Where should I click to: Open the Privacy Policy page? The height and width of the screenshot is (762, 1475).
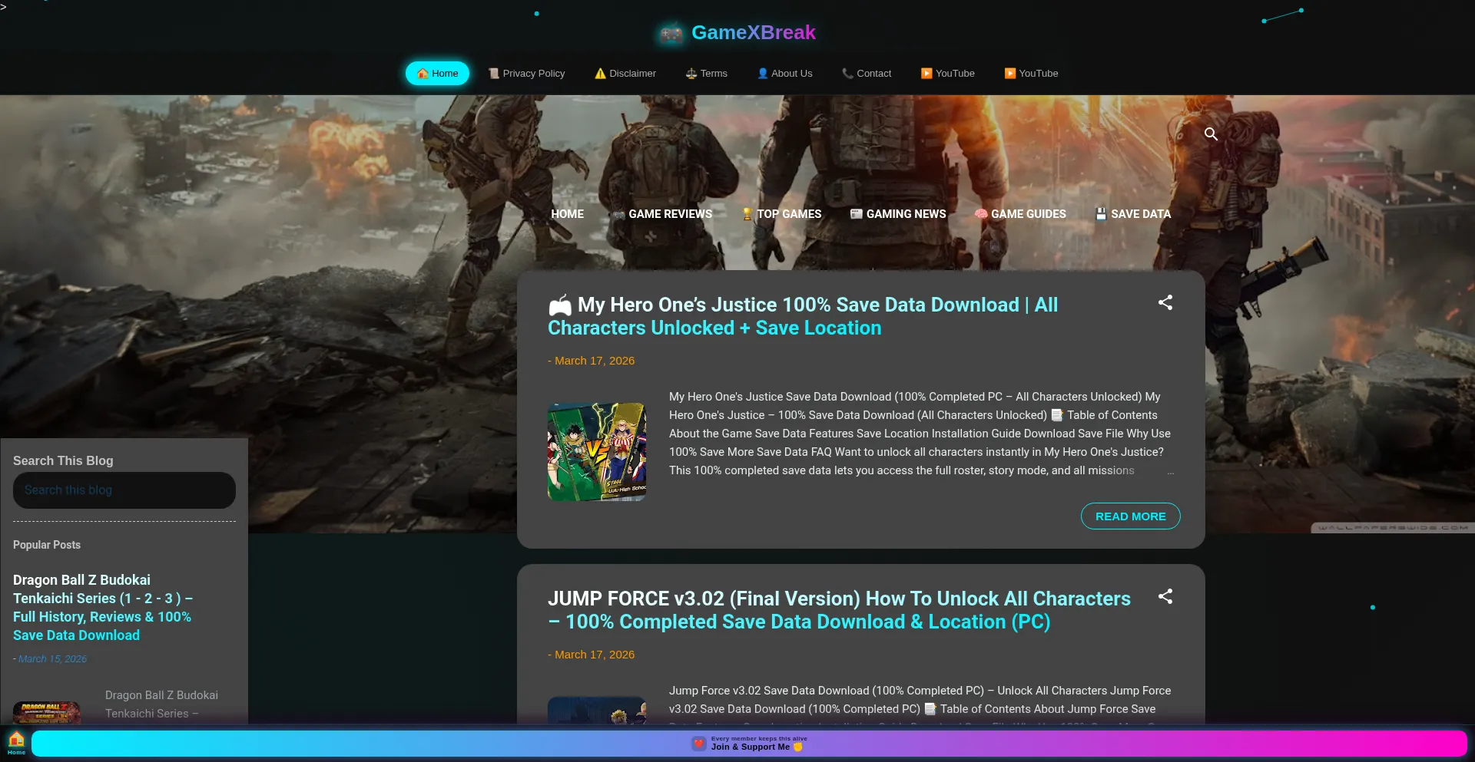tap(527, 73)
